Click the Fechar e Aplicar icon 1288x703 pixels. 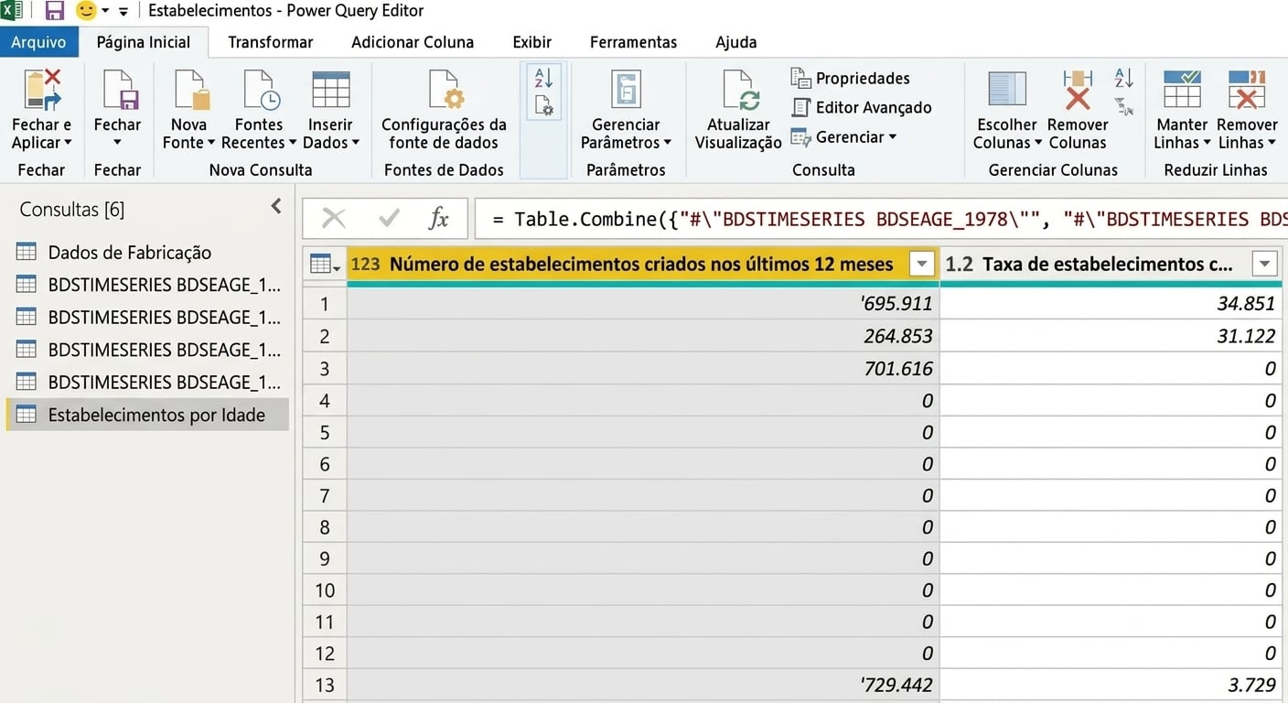(42, 90)
